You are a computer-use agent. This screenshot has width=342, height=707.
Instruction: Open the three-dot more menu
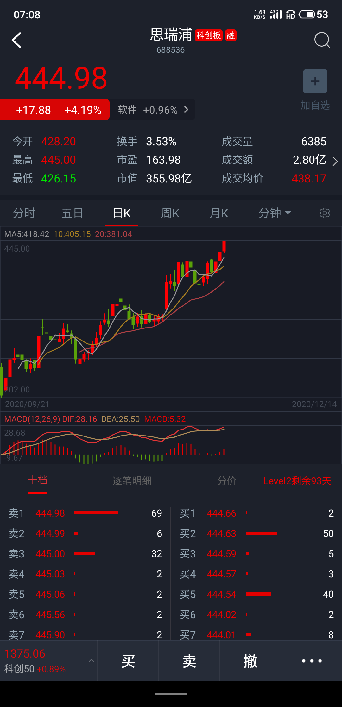(312, 661)
